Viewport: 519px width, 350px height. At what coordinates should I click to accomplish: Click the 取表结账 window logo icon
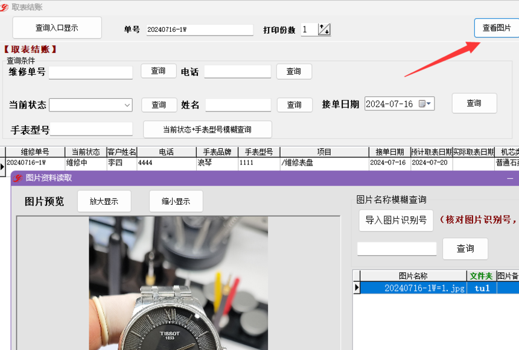point(4,7)
